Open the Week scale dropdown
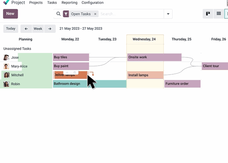Image resolution: width=228 pixels, height=163 pixels. [38, 29]
